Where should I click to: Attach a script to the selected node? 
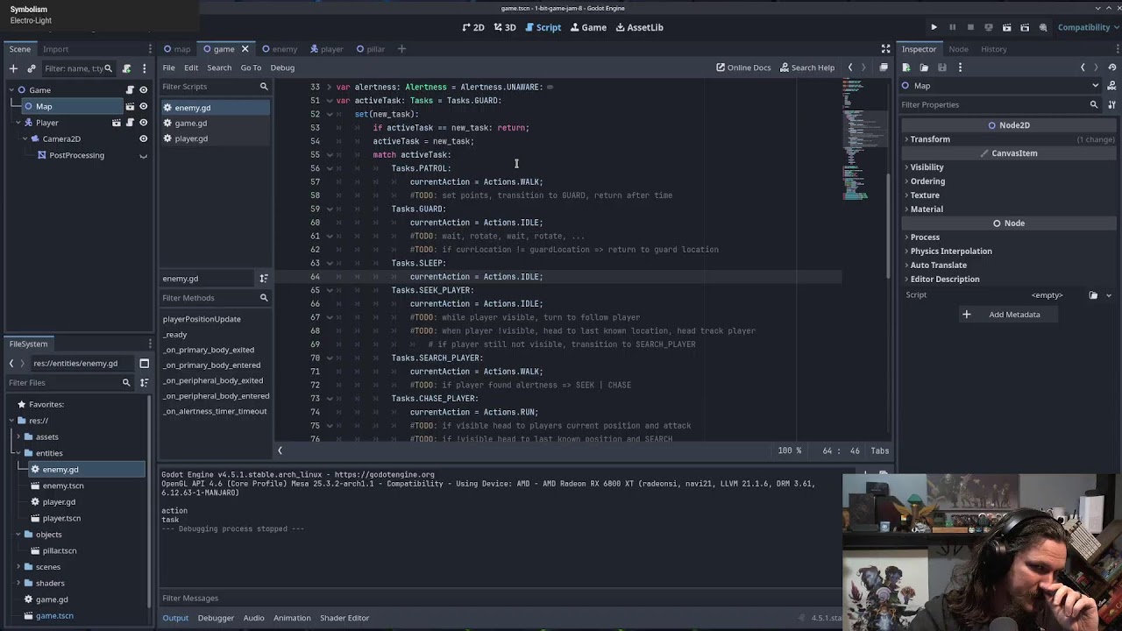pyautogui.click(x=126, y=68)
